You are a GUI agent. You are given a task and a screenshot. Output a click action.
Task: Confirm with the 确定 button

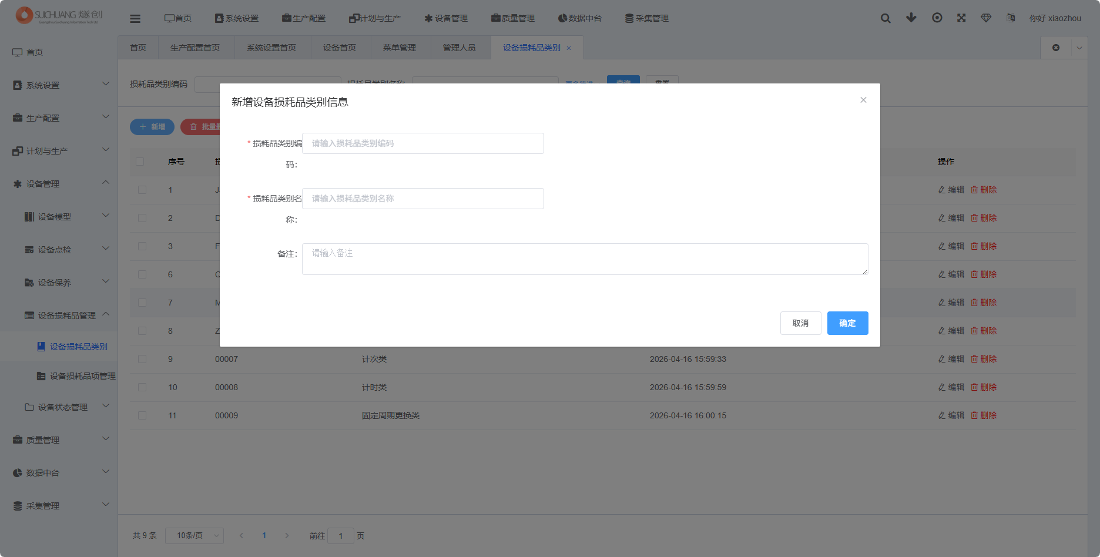tap(847, 323)
